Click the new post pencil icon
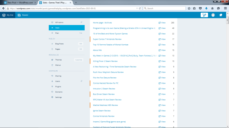This screenshot has height=128, width=229. (x=204, y=15)
